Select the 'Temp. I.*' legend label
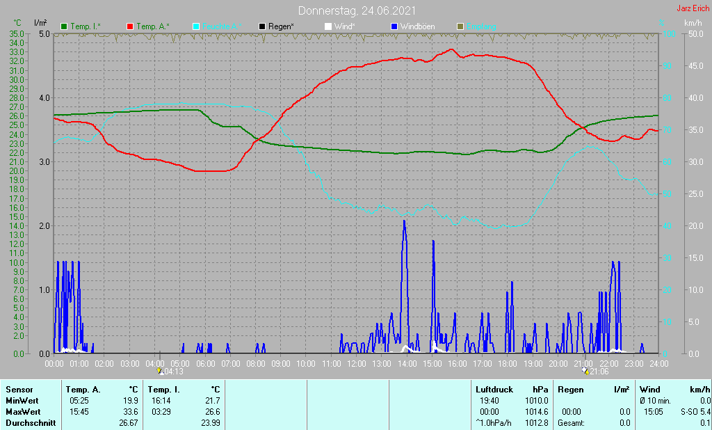The image size is (712, 430). point(86,27)
